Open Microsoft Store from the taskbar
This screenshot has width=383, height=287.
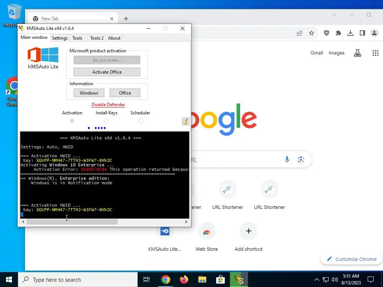[220, 280]
